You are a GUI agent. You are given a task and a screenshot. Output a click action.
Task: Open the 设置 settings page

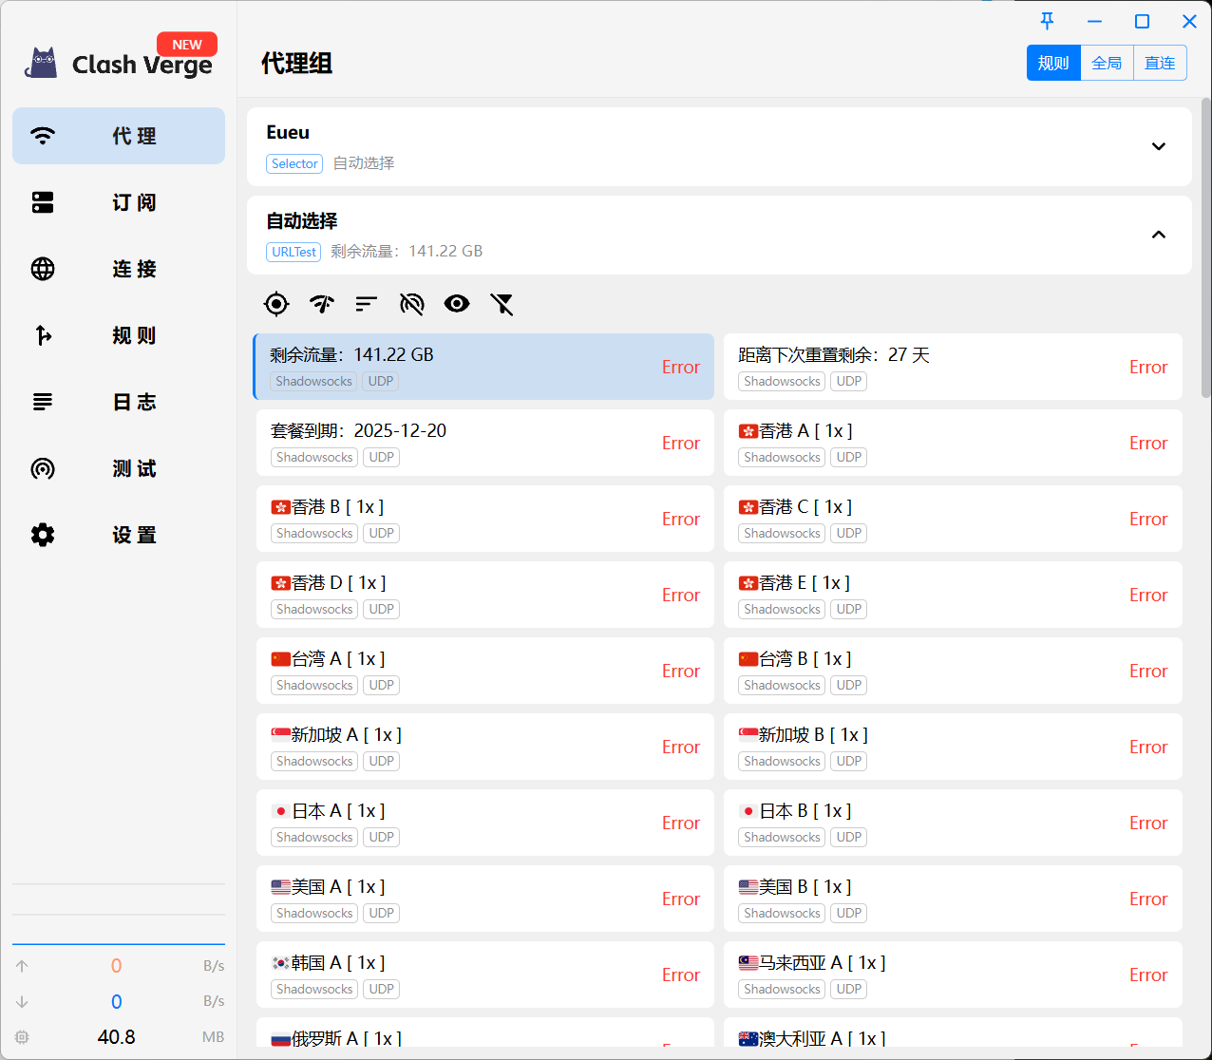coord(119,535)
